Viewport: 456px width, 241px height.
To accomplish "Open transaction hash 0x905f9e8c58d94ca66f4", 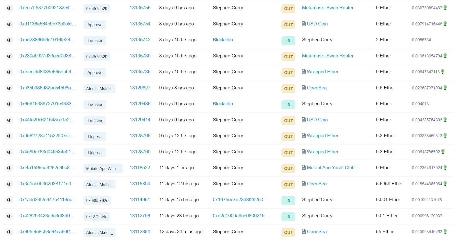I will click(x=48, y=232).
